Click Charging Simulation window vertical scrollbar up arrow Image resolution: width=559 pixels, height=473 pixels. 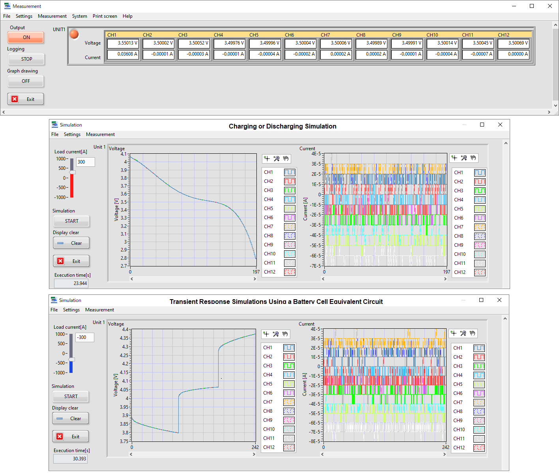coord(506,143)
